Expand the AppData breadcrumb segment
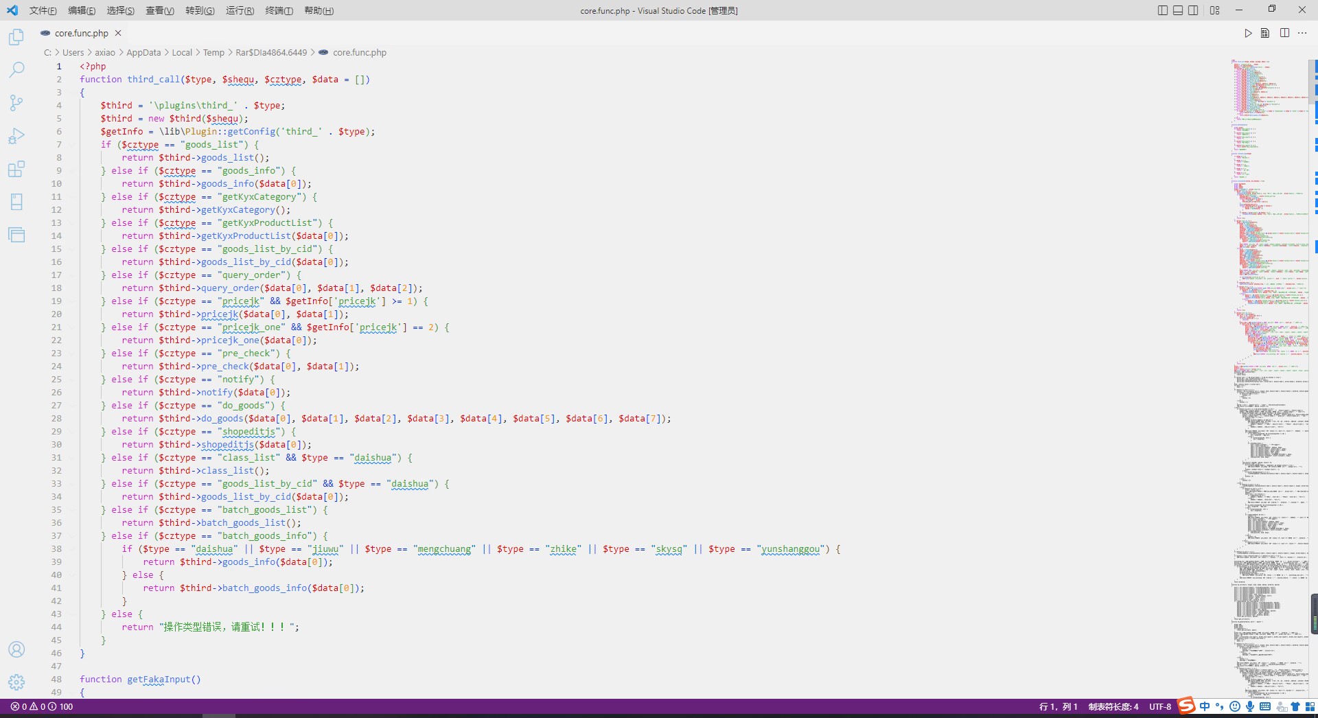 click(x=143, y=53)
